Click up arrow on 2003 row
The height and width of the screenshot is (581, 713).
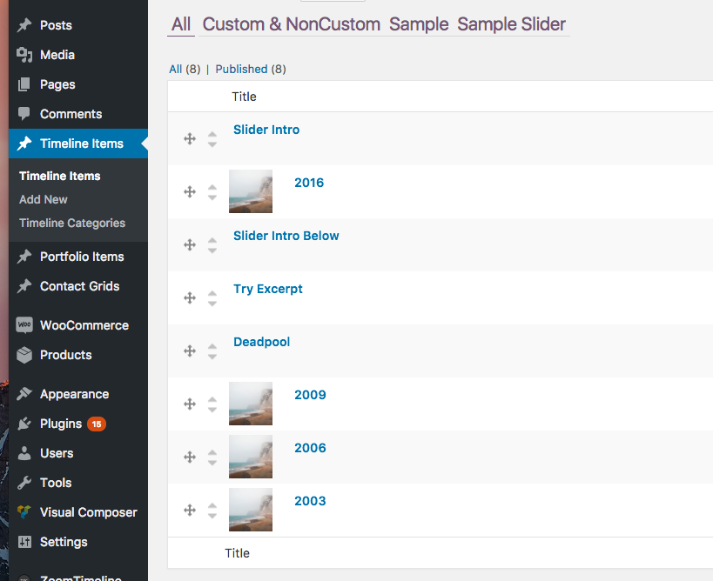click(x=212, y=505)
